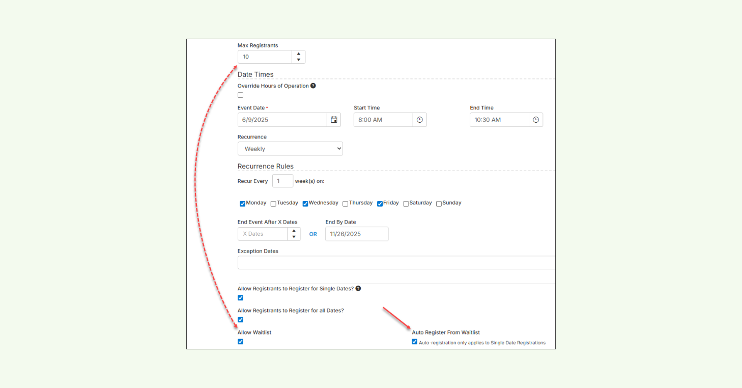Uncheck the Monday recurrence checkbox
This screenshot has height=388, width=742.
click(x=243, y=203)
